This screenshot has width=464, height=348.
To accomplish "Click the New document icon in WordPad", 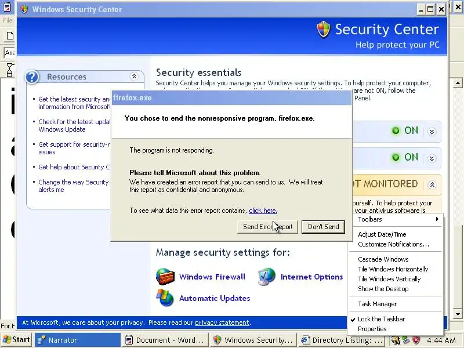I will tap(10, 36).
